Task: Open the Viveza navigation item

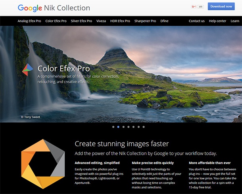Action: (101, 21)
